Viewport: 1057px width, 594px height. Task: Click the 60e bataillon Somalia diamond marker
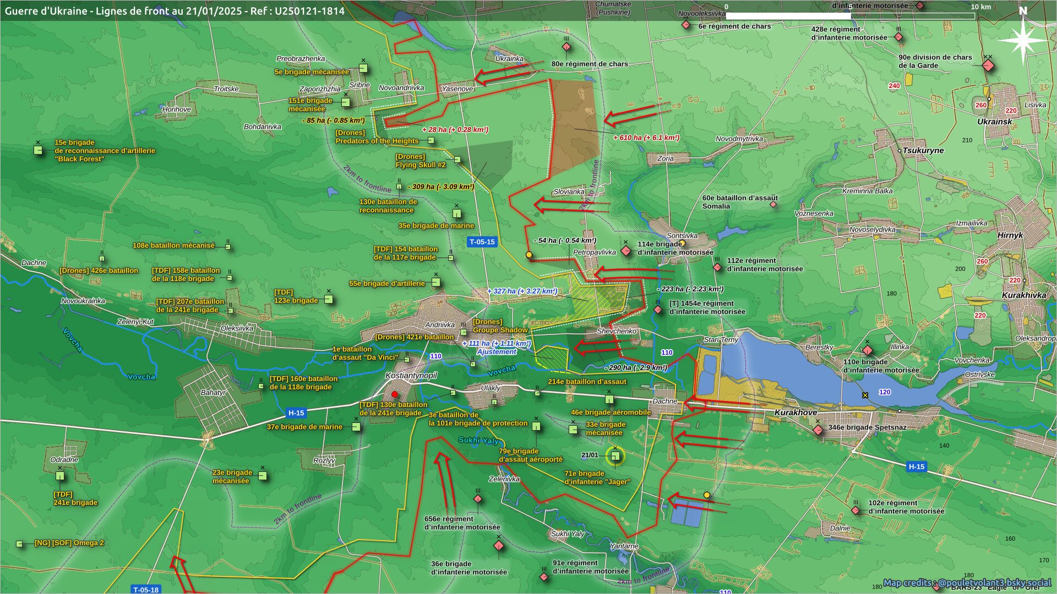pyautogui.click(x=773, y=204)
